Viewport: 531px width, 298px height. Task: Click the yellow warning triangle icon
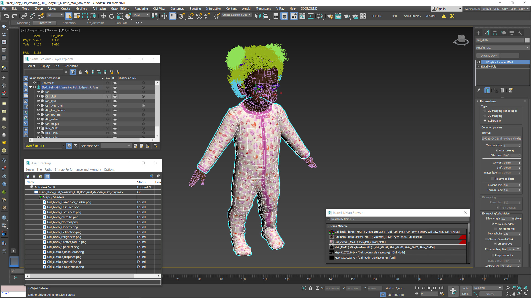[x=444, y=16]
